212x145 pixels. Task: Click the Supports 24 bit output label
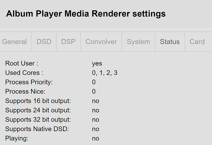[x=38, y=110]
